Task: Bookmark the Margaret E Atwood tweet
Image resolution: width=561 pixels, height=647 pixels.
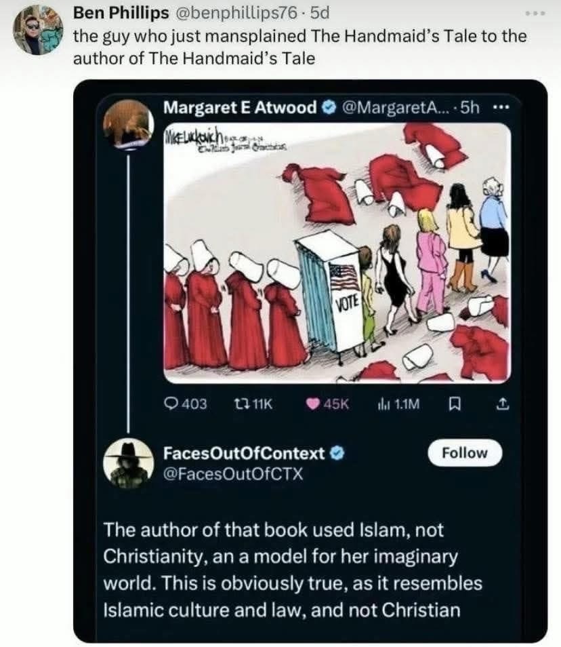Action: click(x=455, y=404)
